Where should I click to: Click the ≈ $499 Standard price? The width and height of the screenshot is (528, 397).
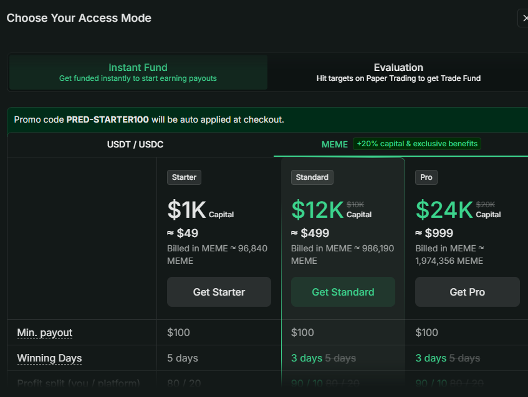tap(310, 233)
